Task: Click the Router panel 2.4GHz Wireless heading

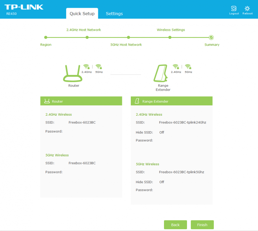Action: (x=59, y=114)
